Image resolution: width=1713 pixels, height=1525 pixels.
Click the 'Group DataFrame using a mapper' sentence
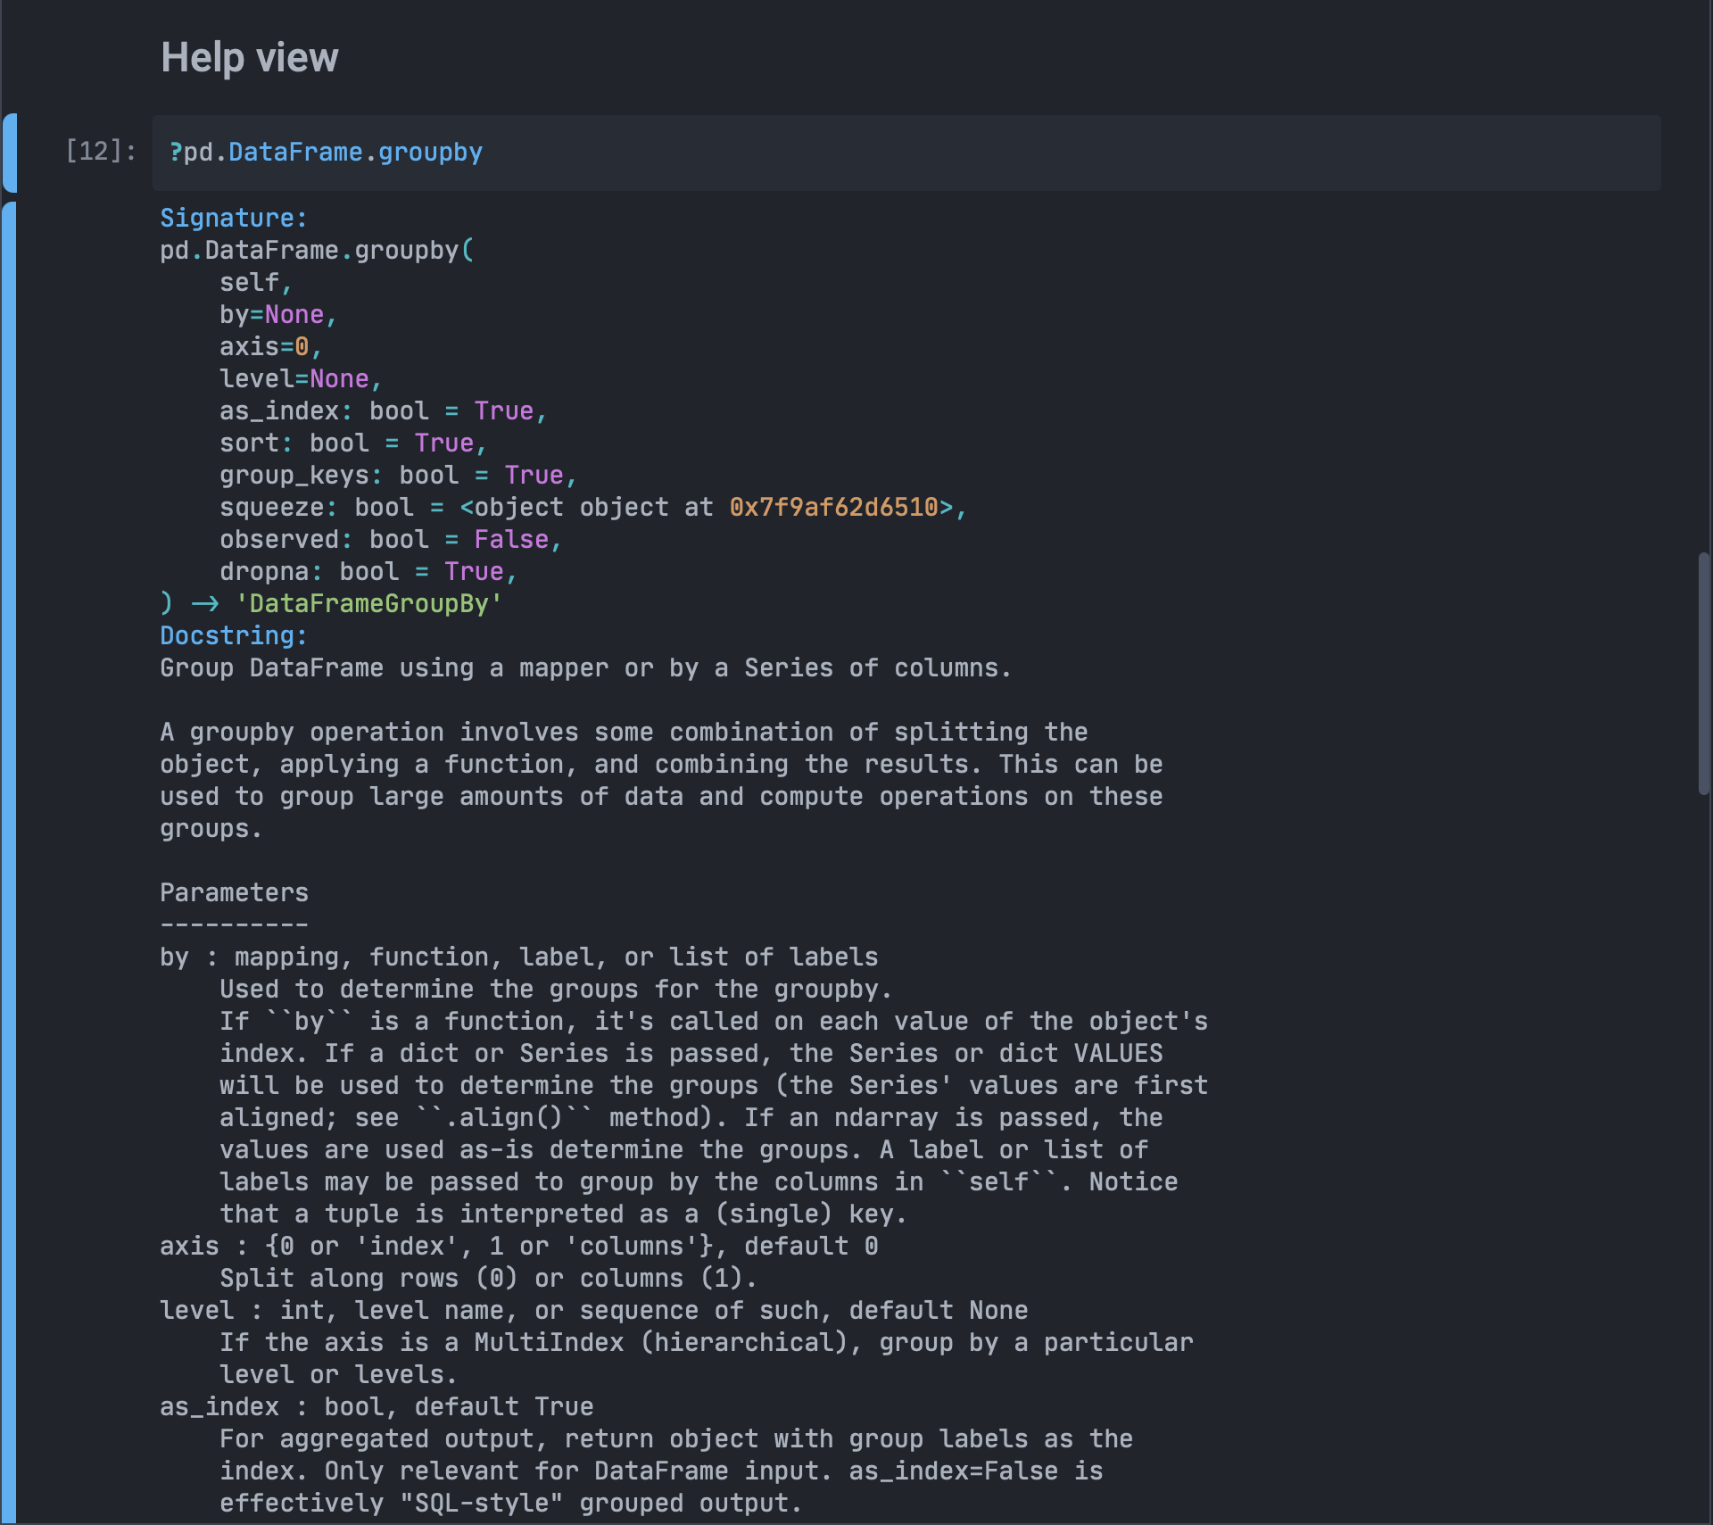pyautogui.click(x=584, y=668)
